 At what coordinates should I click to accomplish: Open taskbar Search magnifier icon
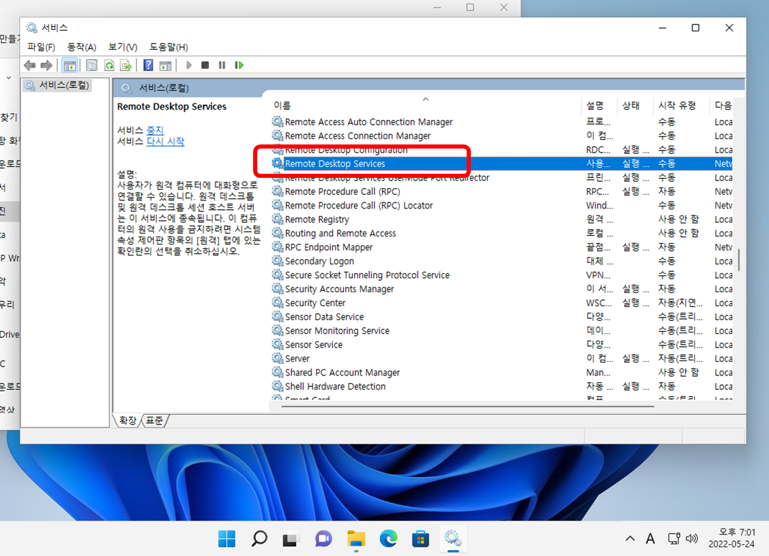[x=259, y=539]
